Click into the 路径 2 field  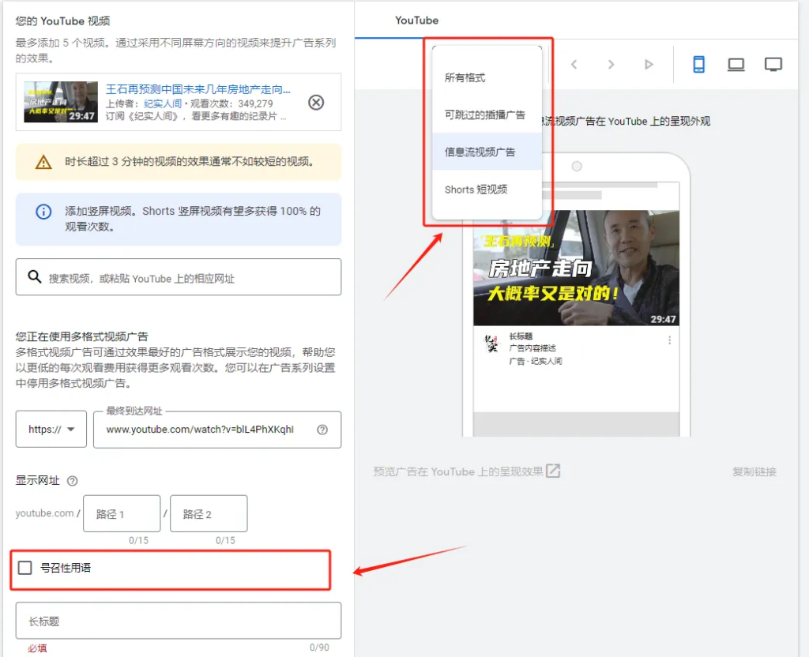click(209, 513)
